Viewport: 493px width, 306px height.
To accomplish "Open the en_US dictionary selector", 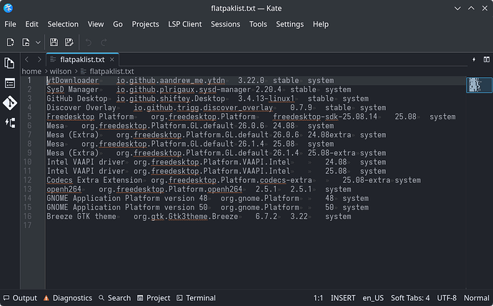I will [373, 298].
